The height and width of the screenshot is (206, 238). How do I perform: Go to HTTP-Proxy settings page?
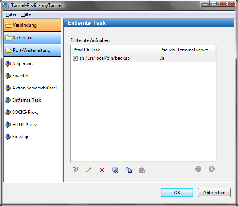[x=24, y=125]
